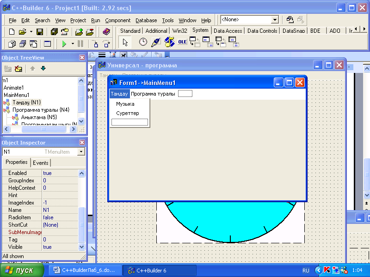Switch to the Data Access palette tab
Viewport: 370px width, 277px height.
click(228, 31)
